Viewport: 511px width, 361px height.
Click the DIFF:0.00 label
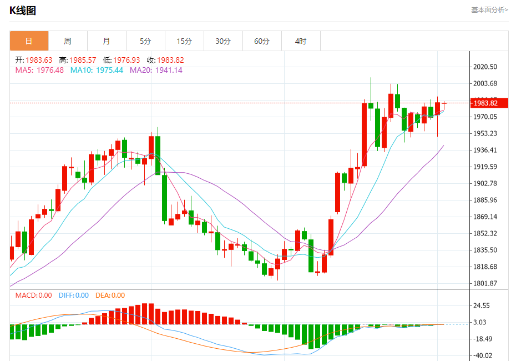74,295
